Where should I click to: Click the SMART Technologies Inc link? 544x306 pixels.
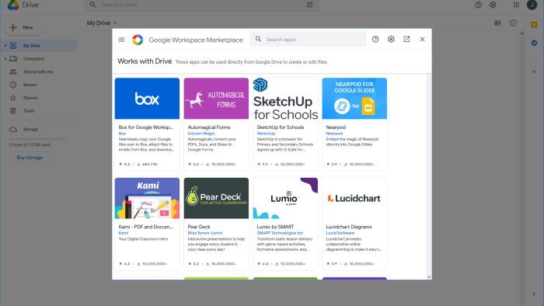coord(280,233)
